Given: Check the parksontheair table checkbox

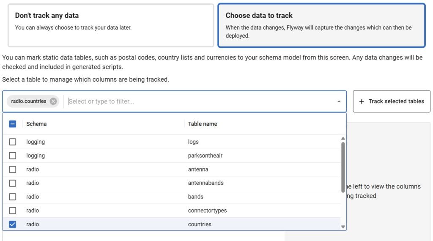Looking at the screenshot, I should 13,156.
